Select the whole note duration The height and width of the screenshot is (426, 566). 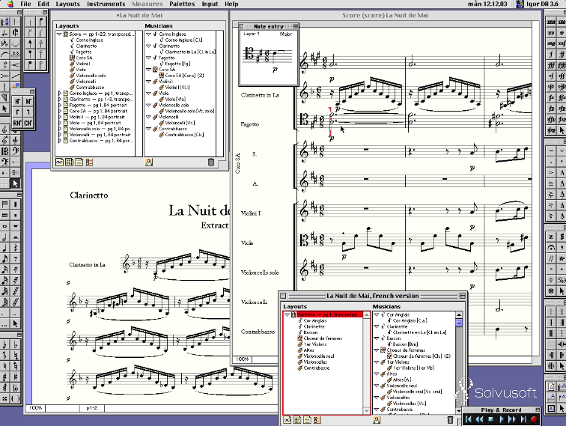click(4, 226)
